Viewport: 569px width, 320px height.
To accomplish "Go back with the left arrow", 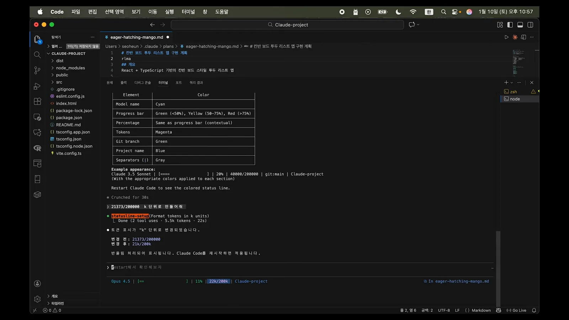I will click(152, 25).
